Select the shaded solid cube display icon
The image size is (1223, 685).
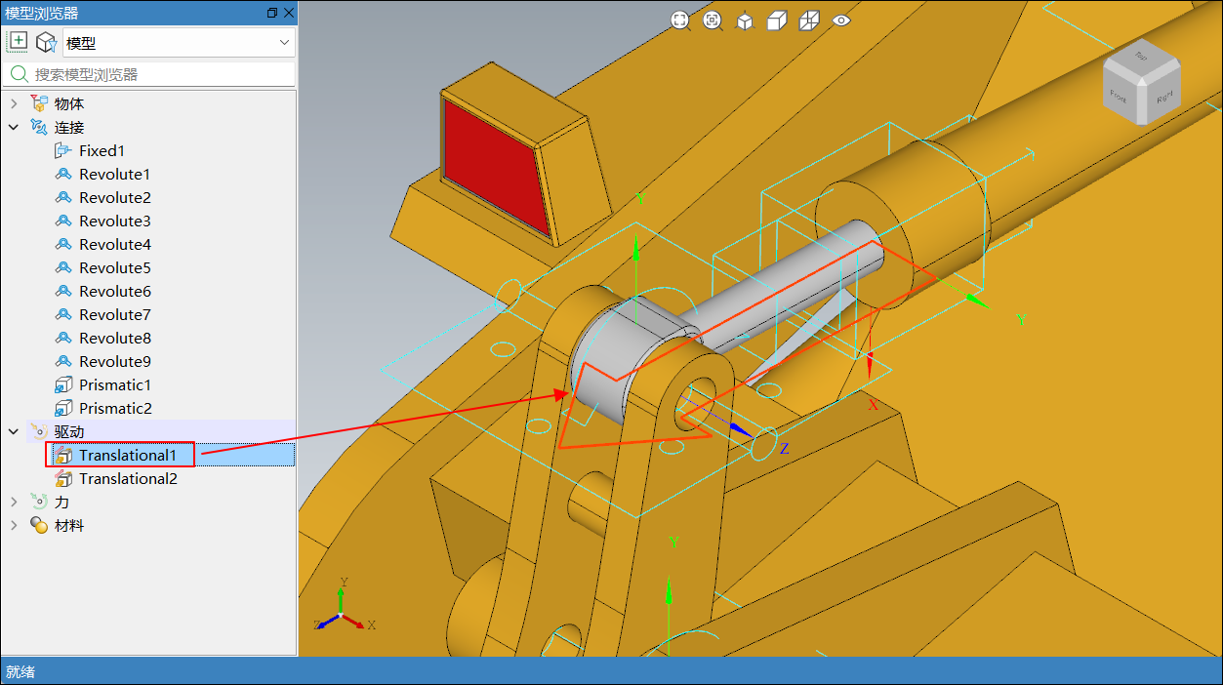click(777, 20)
